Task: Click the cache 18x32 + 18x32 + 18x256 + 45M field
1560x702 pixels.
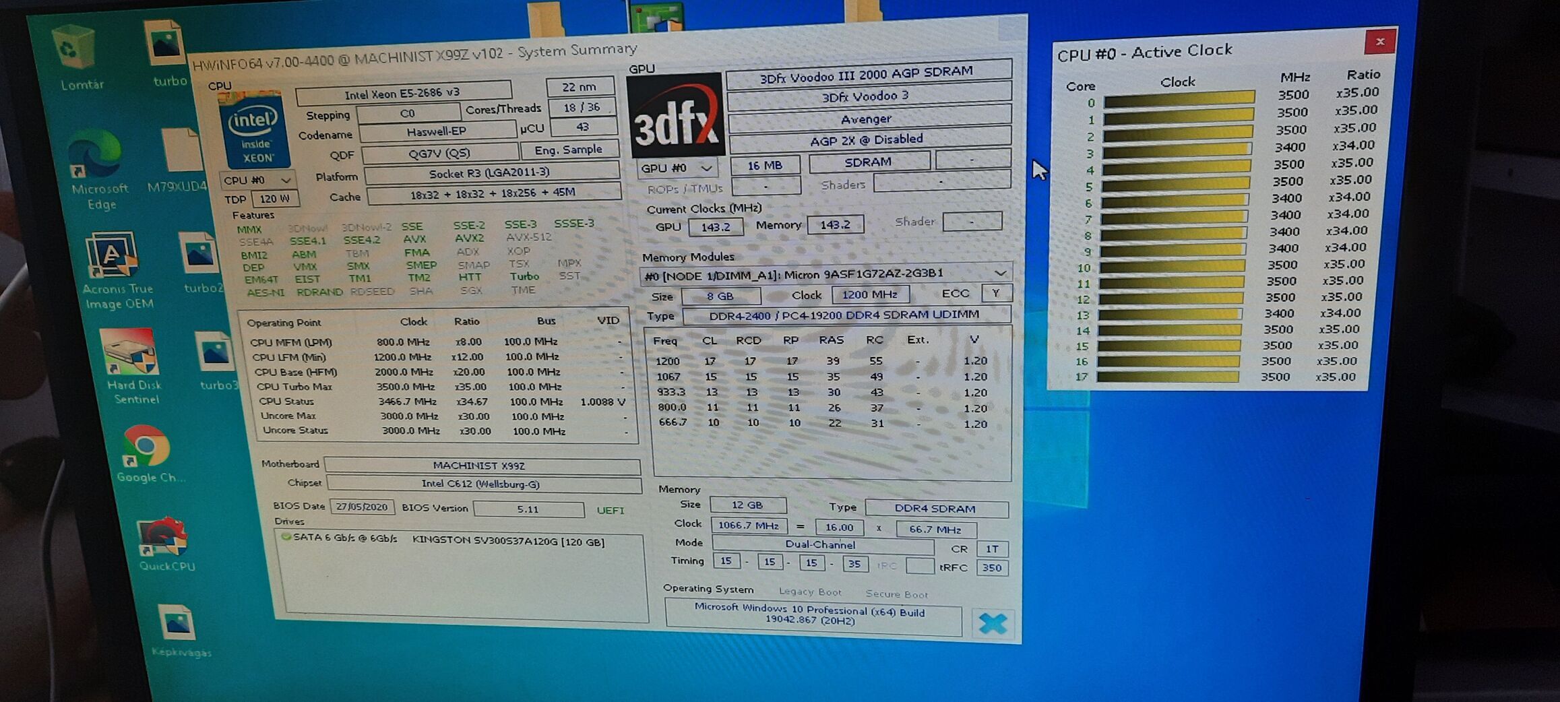Action: pyautogui.click(x=493, y=194)
